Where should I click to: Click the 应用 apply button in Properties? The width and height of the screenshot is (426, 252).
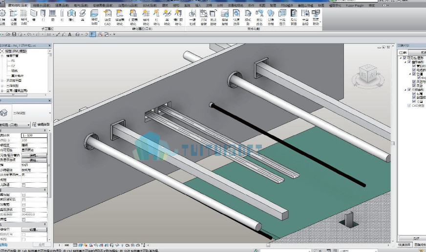42,244
